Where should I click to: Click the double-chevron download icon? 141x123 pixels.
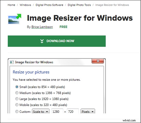(x=42, y=41)
